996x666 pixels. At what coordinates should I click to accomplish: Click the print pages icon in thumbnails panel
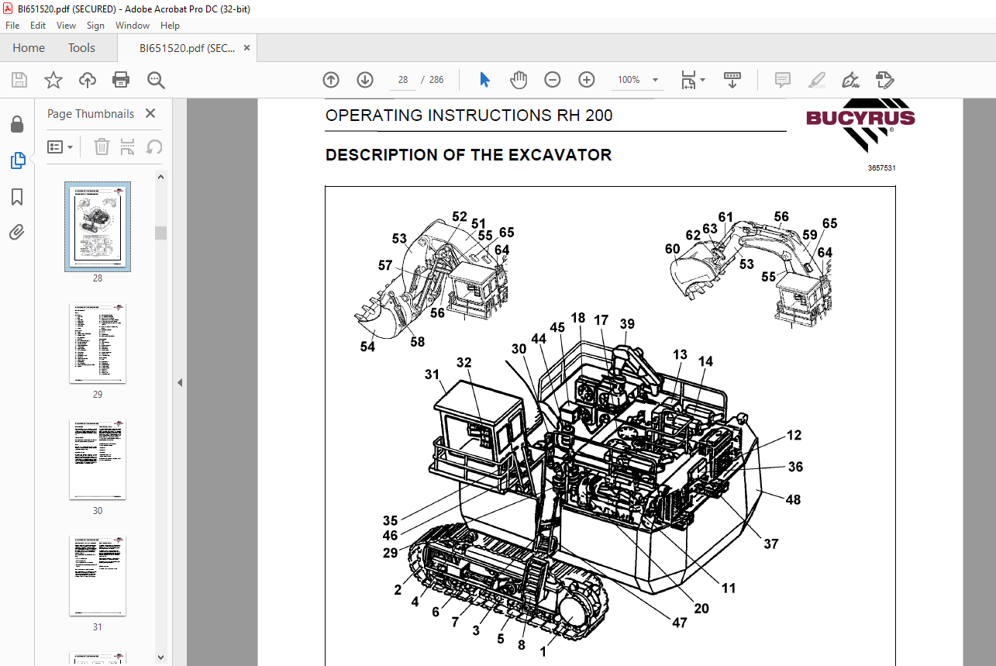point(128,147)
